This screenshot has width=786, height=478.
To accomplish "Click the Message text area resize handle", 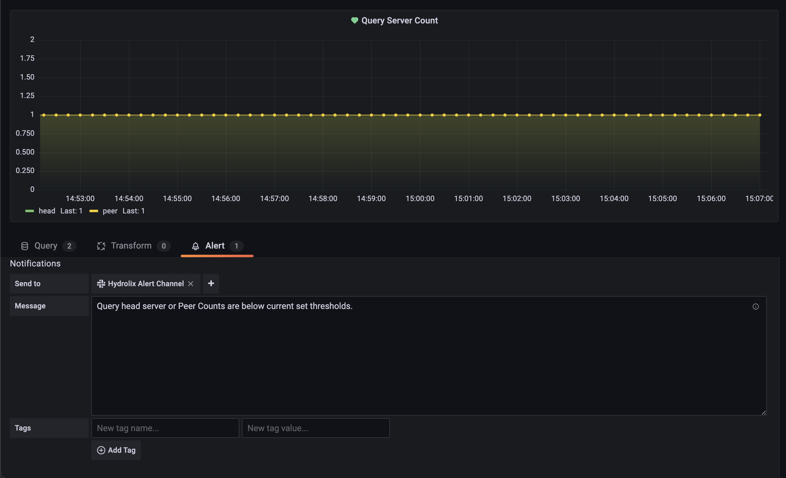I will [763, 412].
